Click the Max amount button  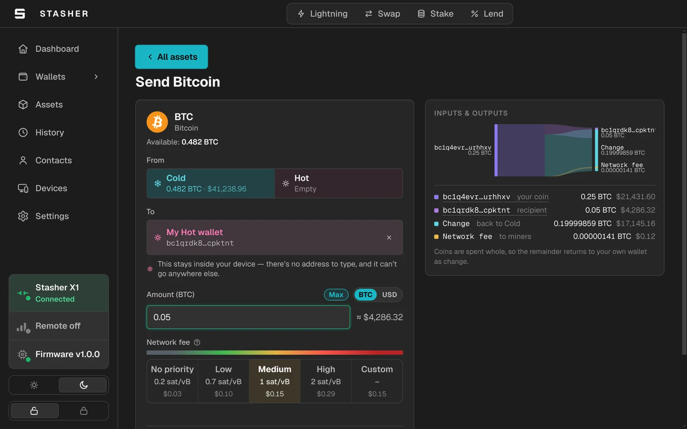point(336,295)
